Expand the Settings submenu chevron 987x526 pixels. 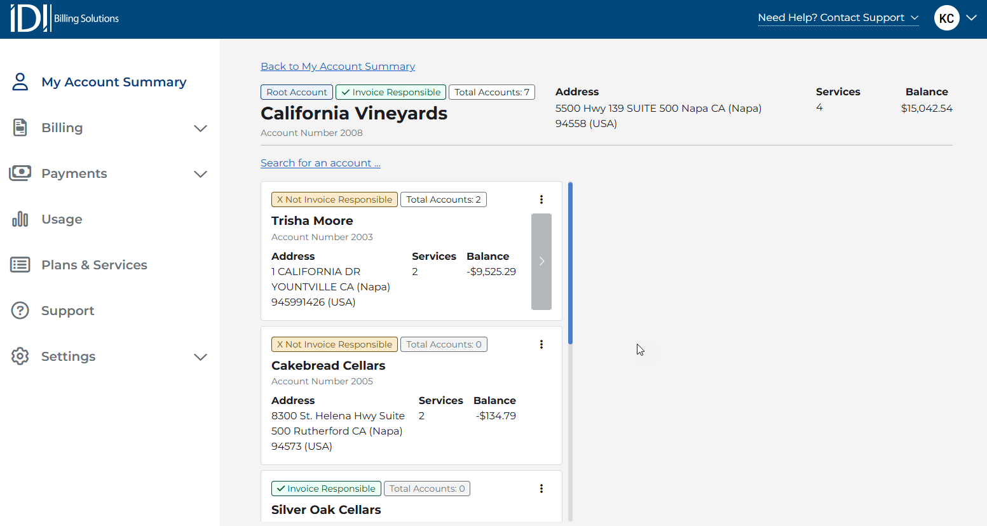click(200, 357)
